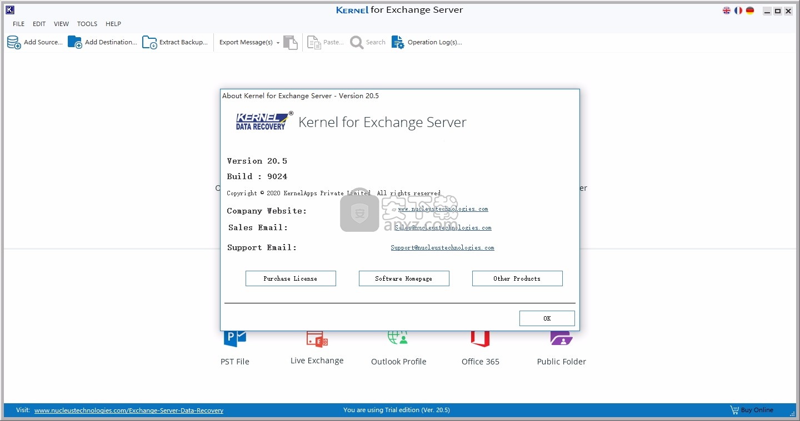Click the Purchase License button
Viewport: 800px width, 421px height.
click(291, 278)
